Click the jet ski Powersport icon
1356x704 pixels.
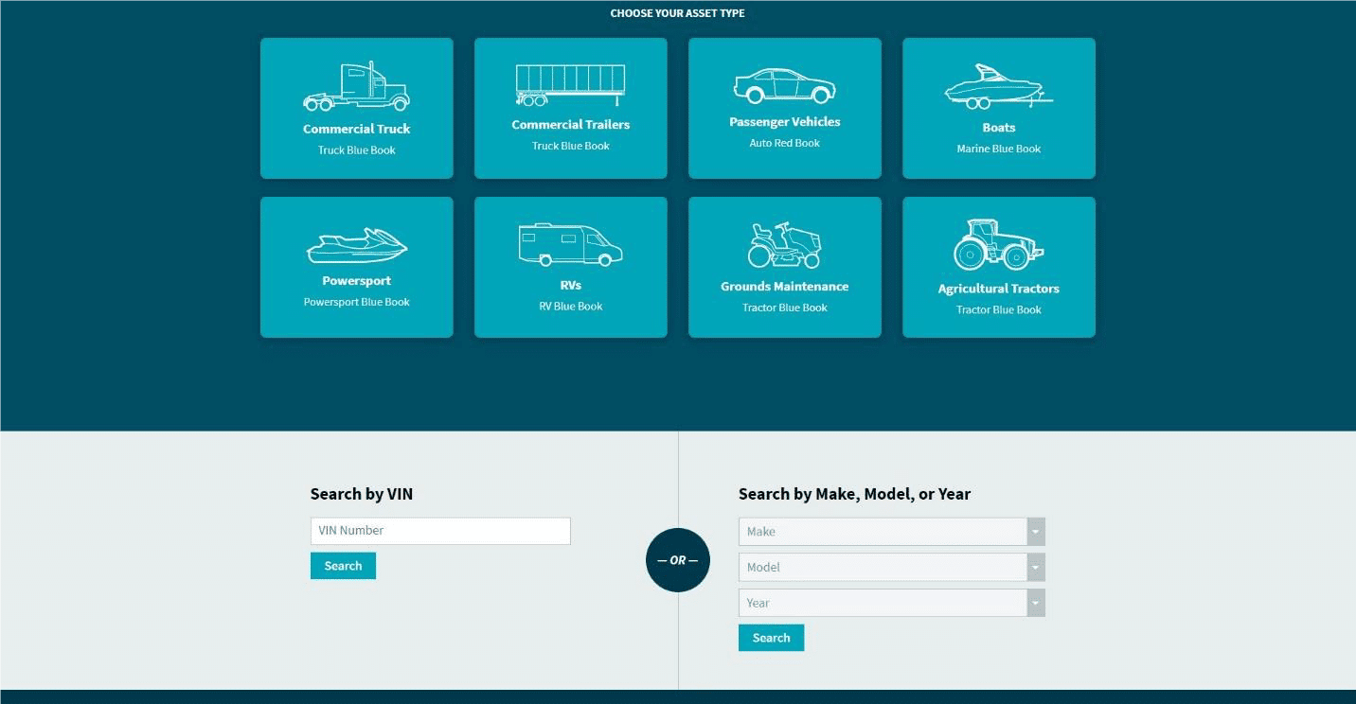(x=357, y=246)
